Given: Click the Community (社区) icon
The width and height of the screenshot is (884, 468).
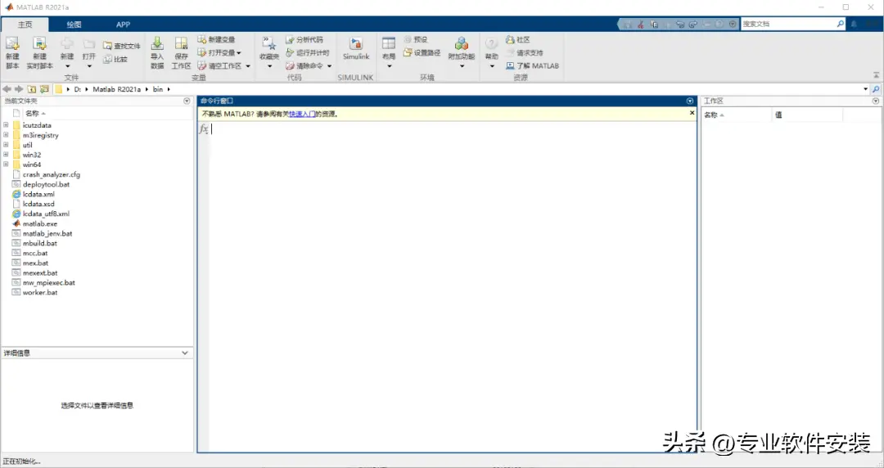Looking at the screenshot, I should pyautogui.click(x=510, y=39).
